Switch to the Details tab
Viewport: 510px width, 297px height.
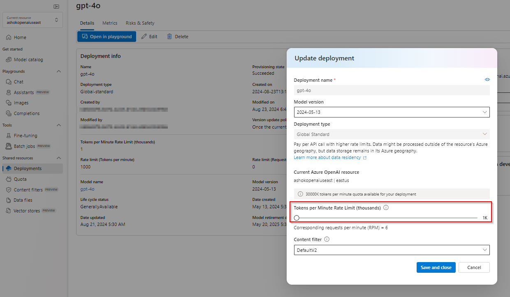[x=87, y=23]
